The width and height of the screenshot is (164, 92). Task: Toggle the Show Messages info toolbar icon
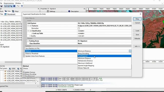(x=14, y=6)
